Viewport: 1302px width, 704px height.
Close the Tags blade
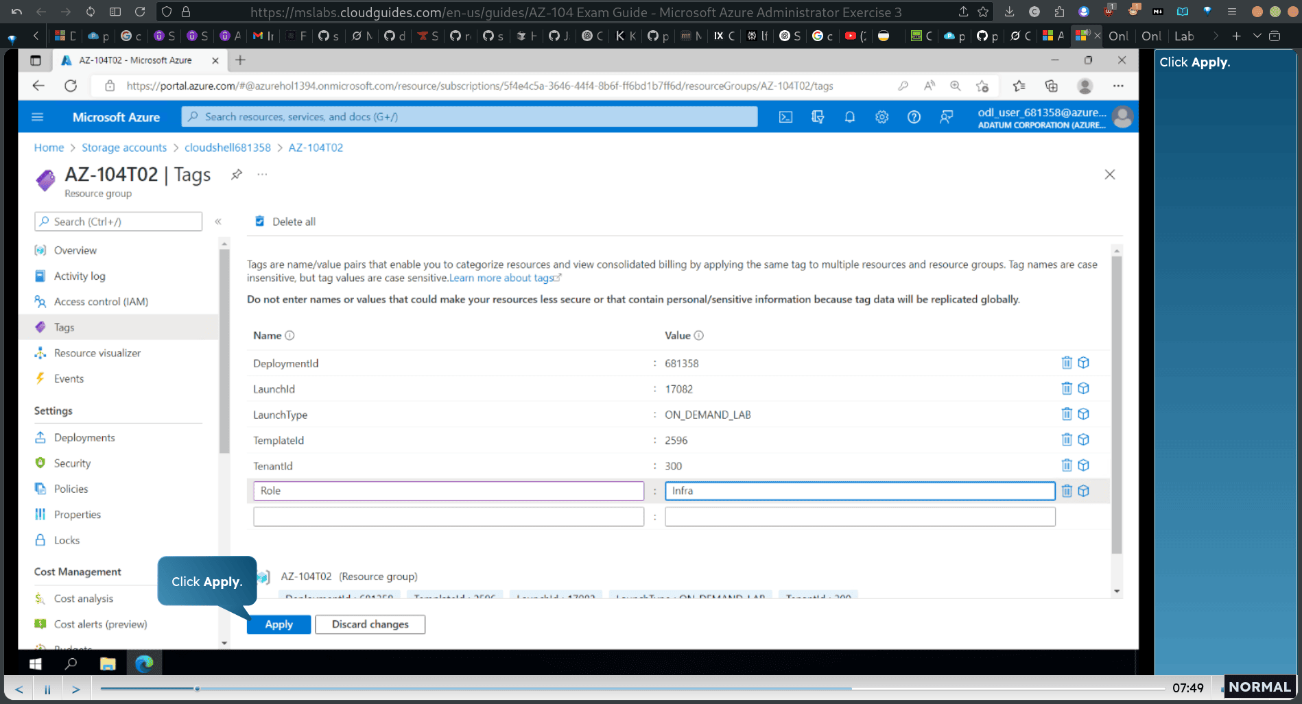[1110, 175]
